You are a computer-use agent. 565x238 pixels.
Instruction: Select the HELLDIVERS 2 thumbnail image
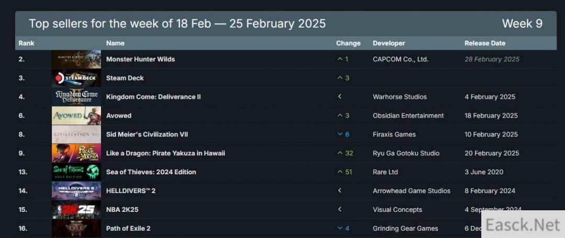click(x=76, y=191)
